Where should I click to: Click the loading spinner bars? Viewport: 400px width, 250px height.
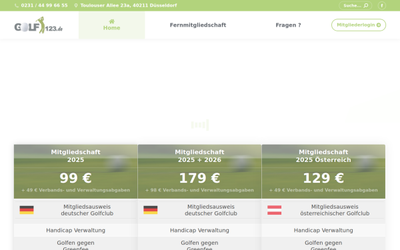tap(200, 125)
